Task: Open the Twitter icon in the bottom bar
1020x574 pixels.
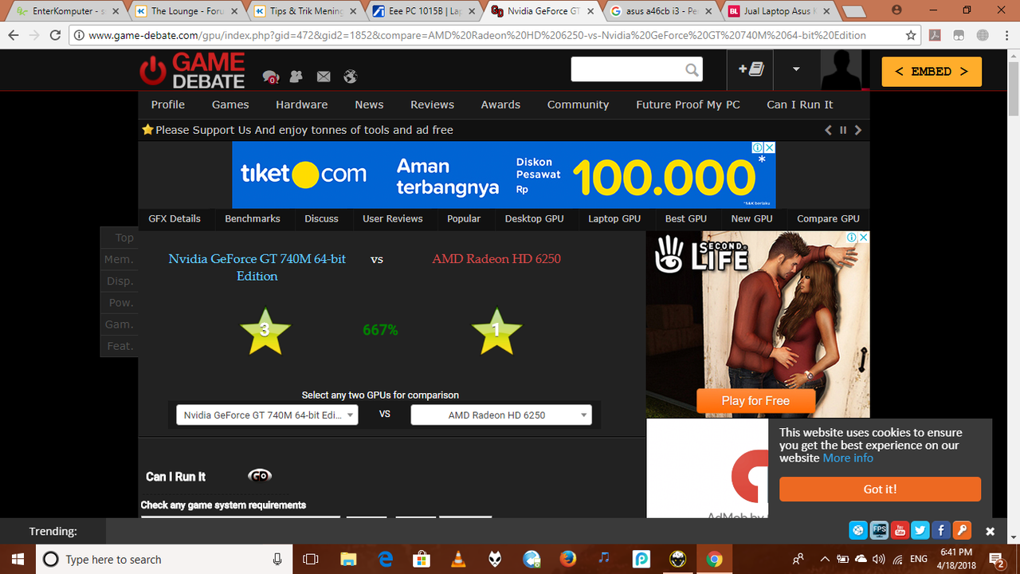Action: click(920, 530)
